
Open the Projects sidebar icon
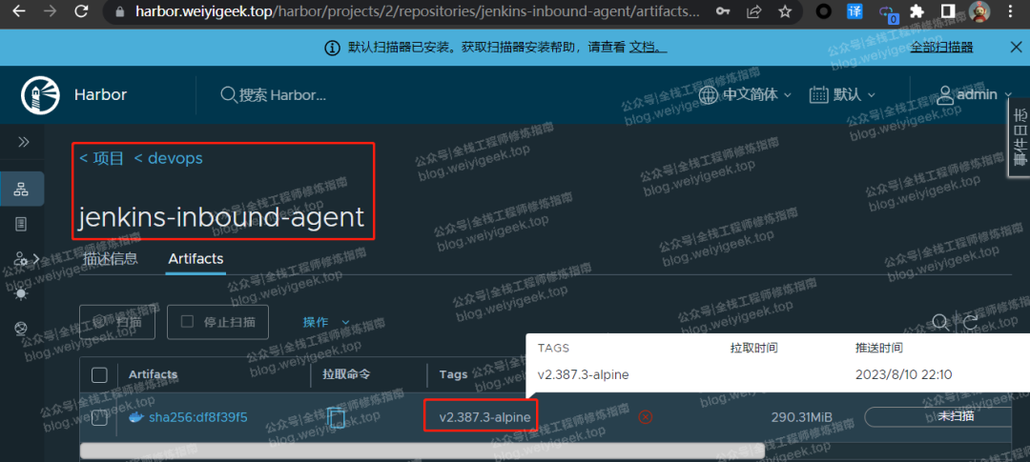coord(22,189)
